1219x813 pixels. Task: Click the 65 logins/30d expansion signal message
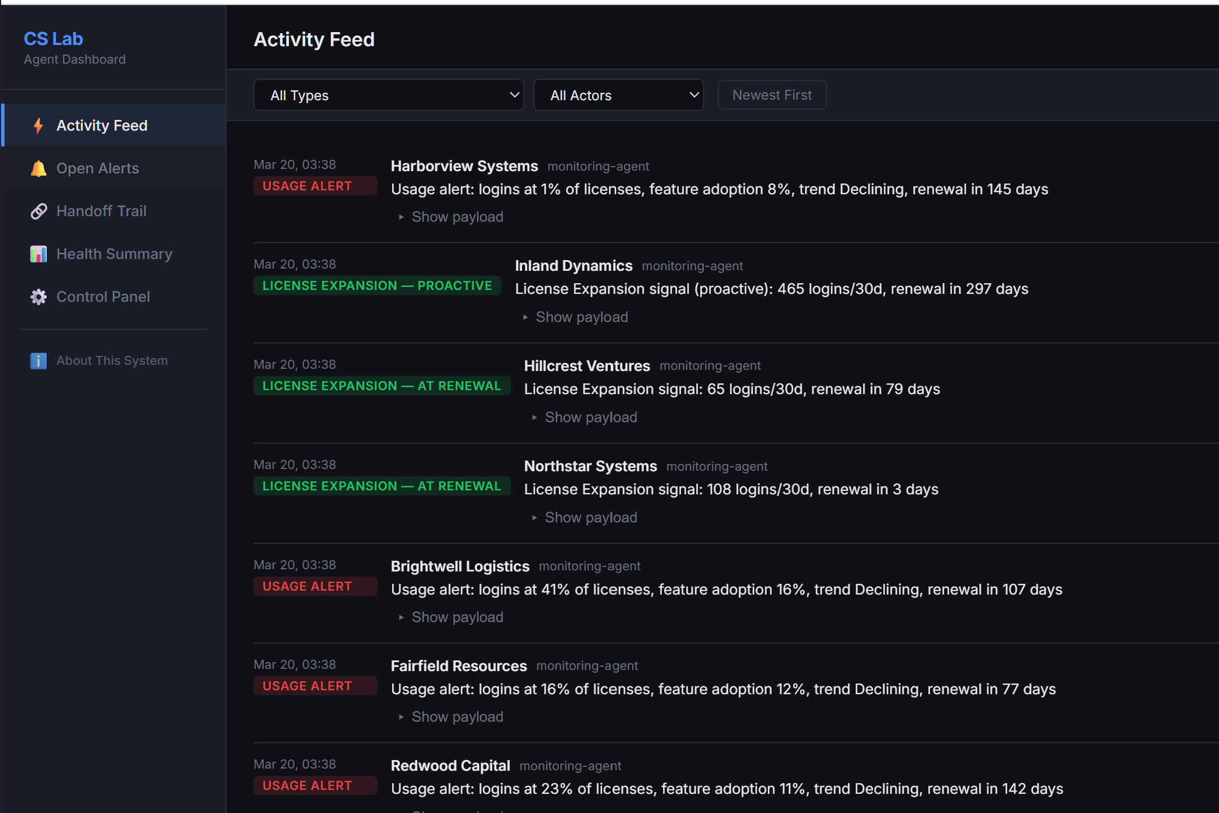click(x=732, y=389)
